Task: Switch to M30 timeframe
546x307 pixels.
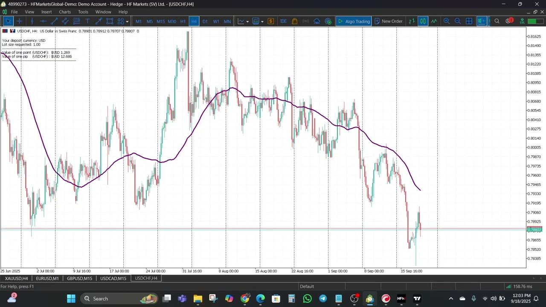Action: click(172, 21)
